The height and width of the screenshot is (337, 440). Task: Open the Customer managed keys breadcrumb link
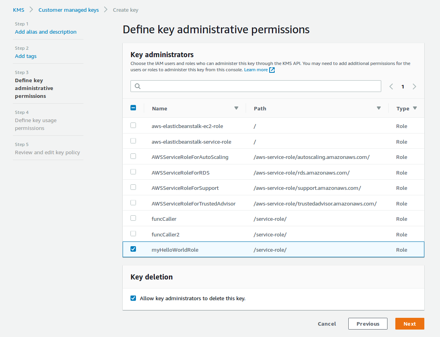click(69, 10)
